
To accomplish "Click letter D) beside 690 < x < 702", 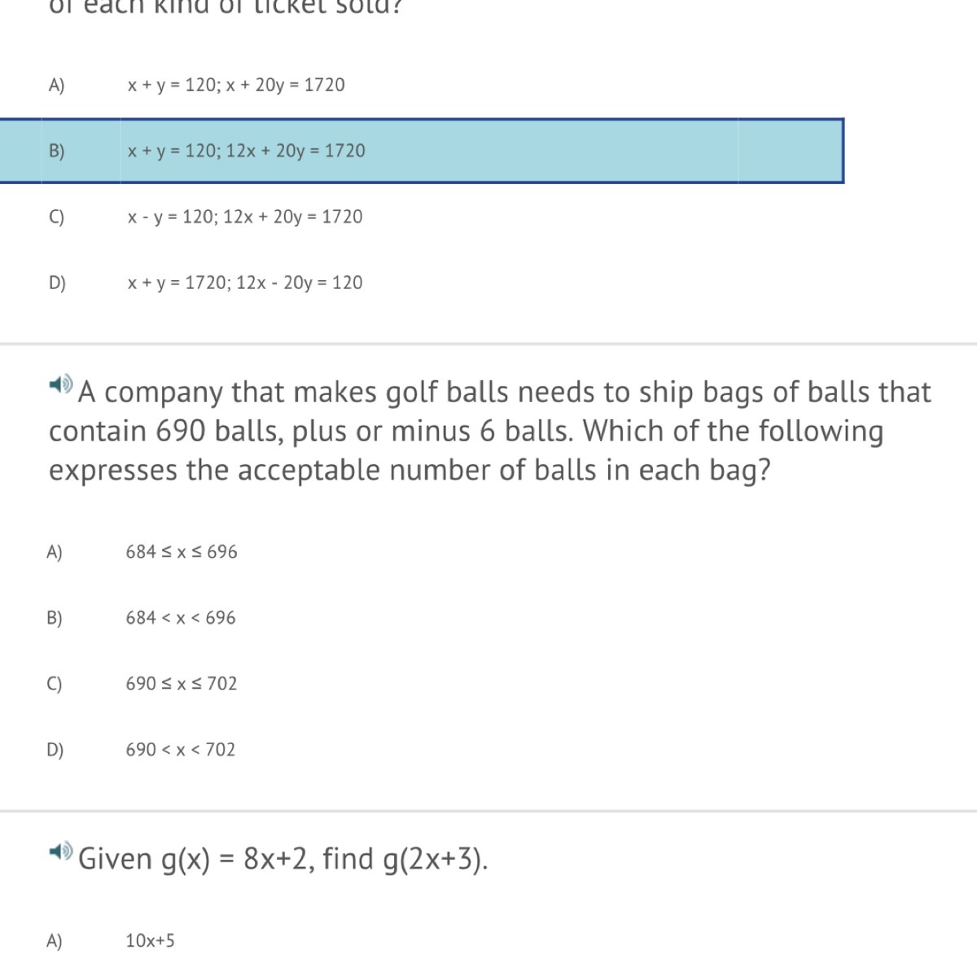I will pyautogui.click(x=55, y=750).
